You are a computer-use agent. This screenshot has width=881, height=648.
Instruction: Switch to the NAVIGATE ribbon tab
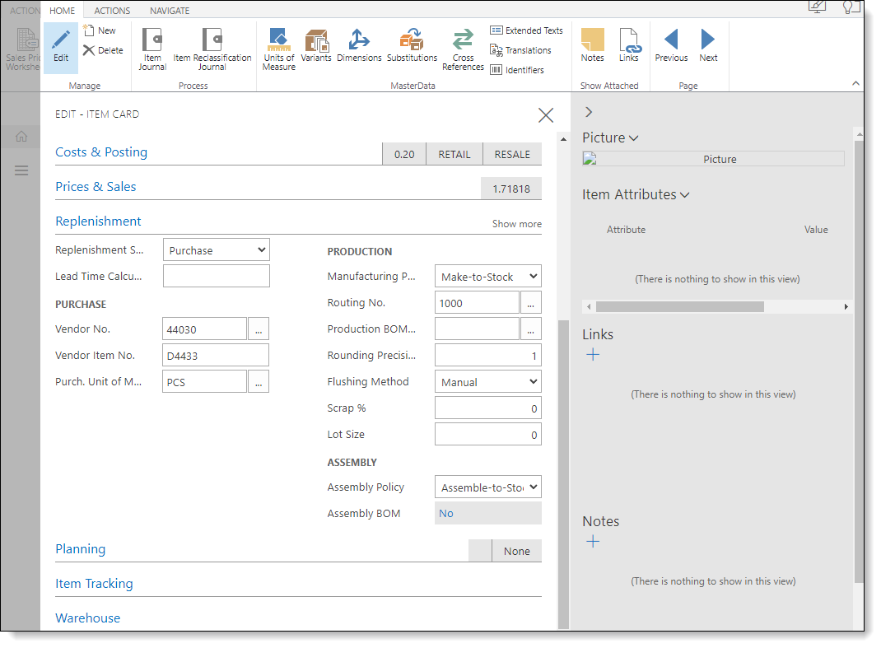point(170,11)
